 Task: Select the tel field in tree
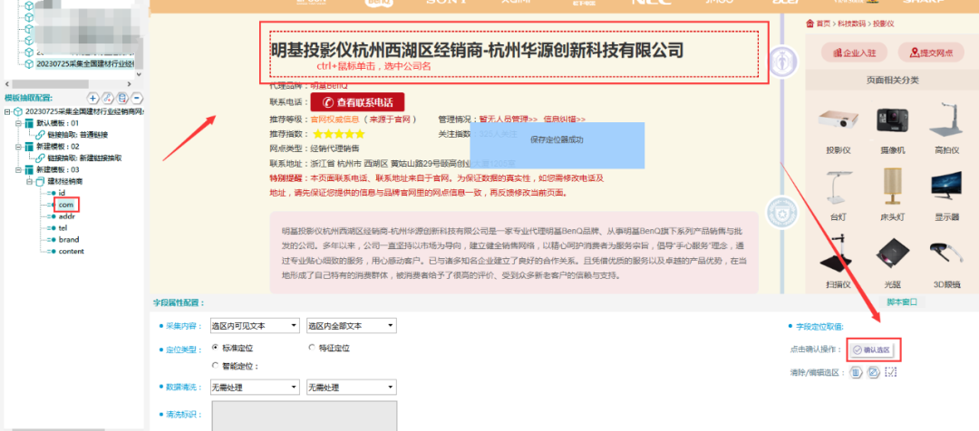(x=63, y=227)
